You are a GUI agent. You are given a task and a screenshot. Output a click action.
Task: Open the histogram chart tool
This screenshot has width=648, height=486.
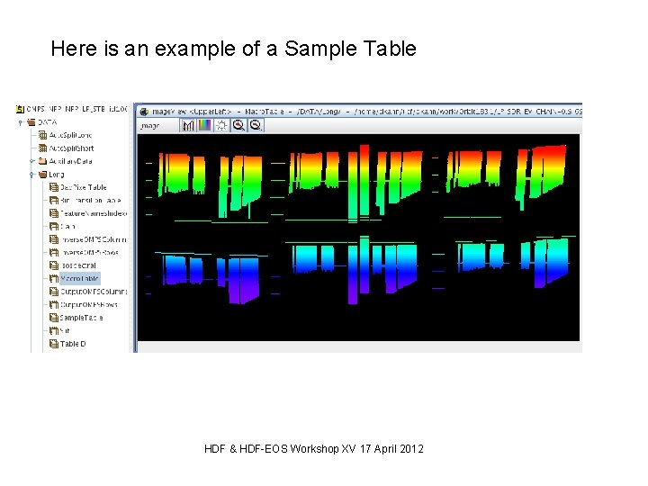pos(188,125)
